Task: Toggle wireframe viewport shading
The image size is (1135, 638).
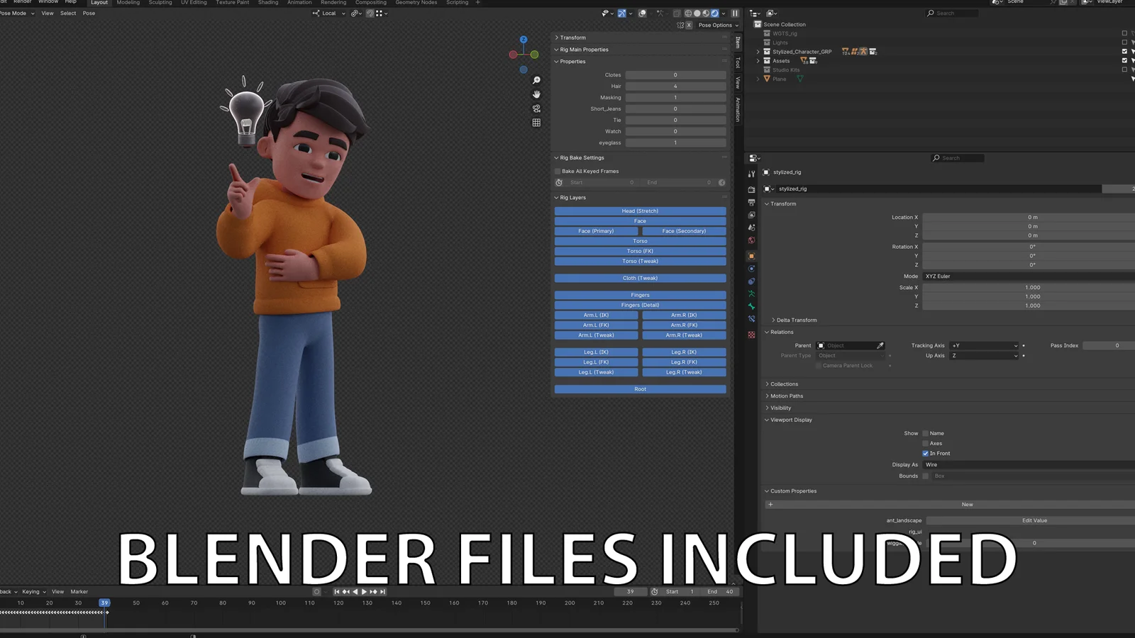Action: pyautogui.click(x=688, y=13)
